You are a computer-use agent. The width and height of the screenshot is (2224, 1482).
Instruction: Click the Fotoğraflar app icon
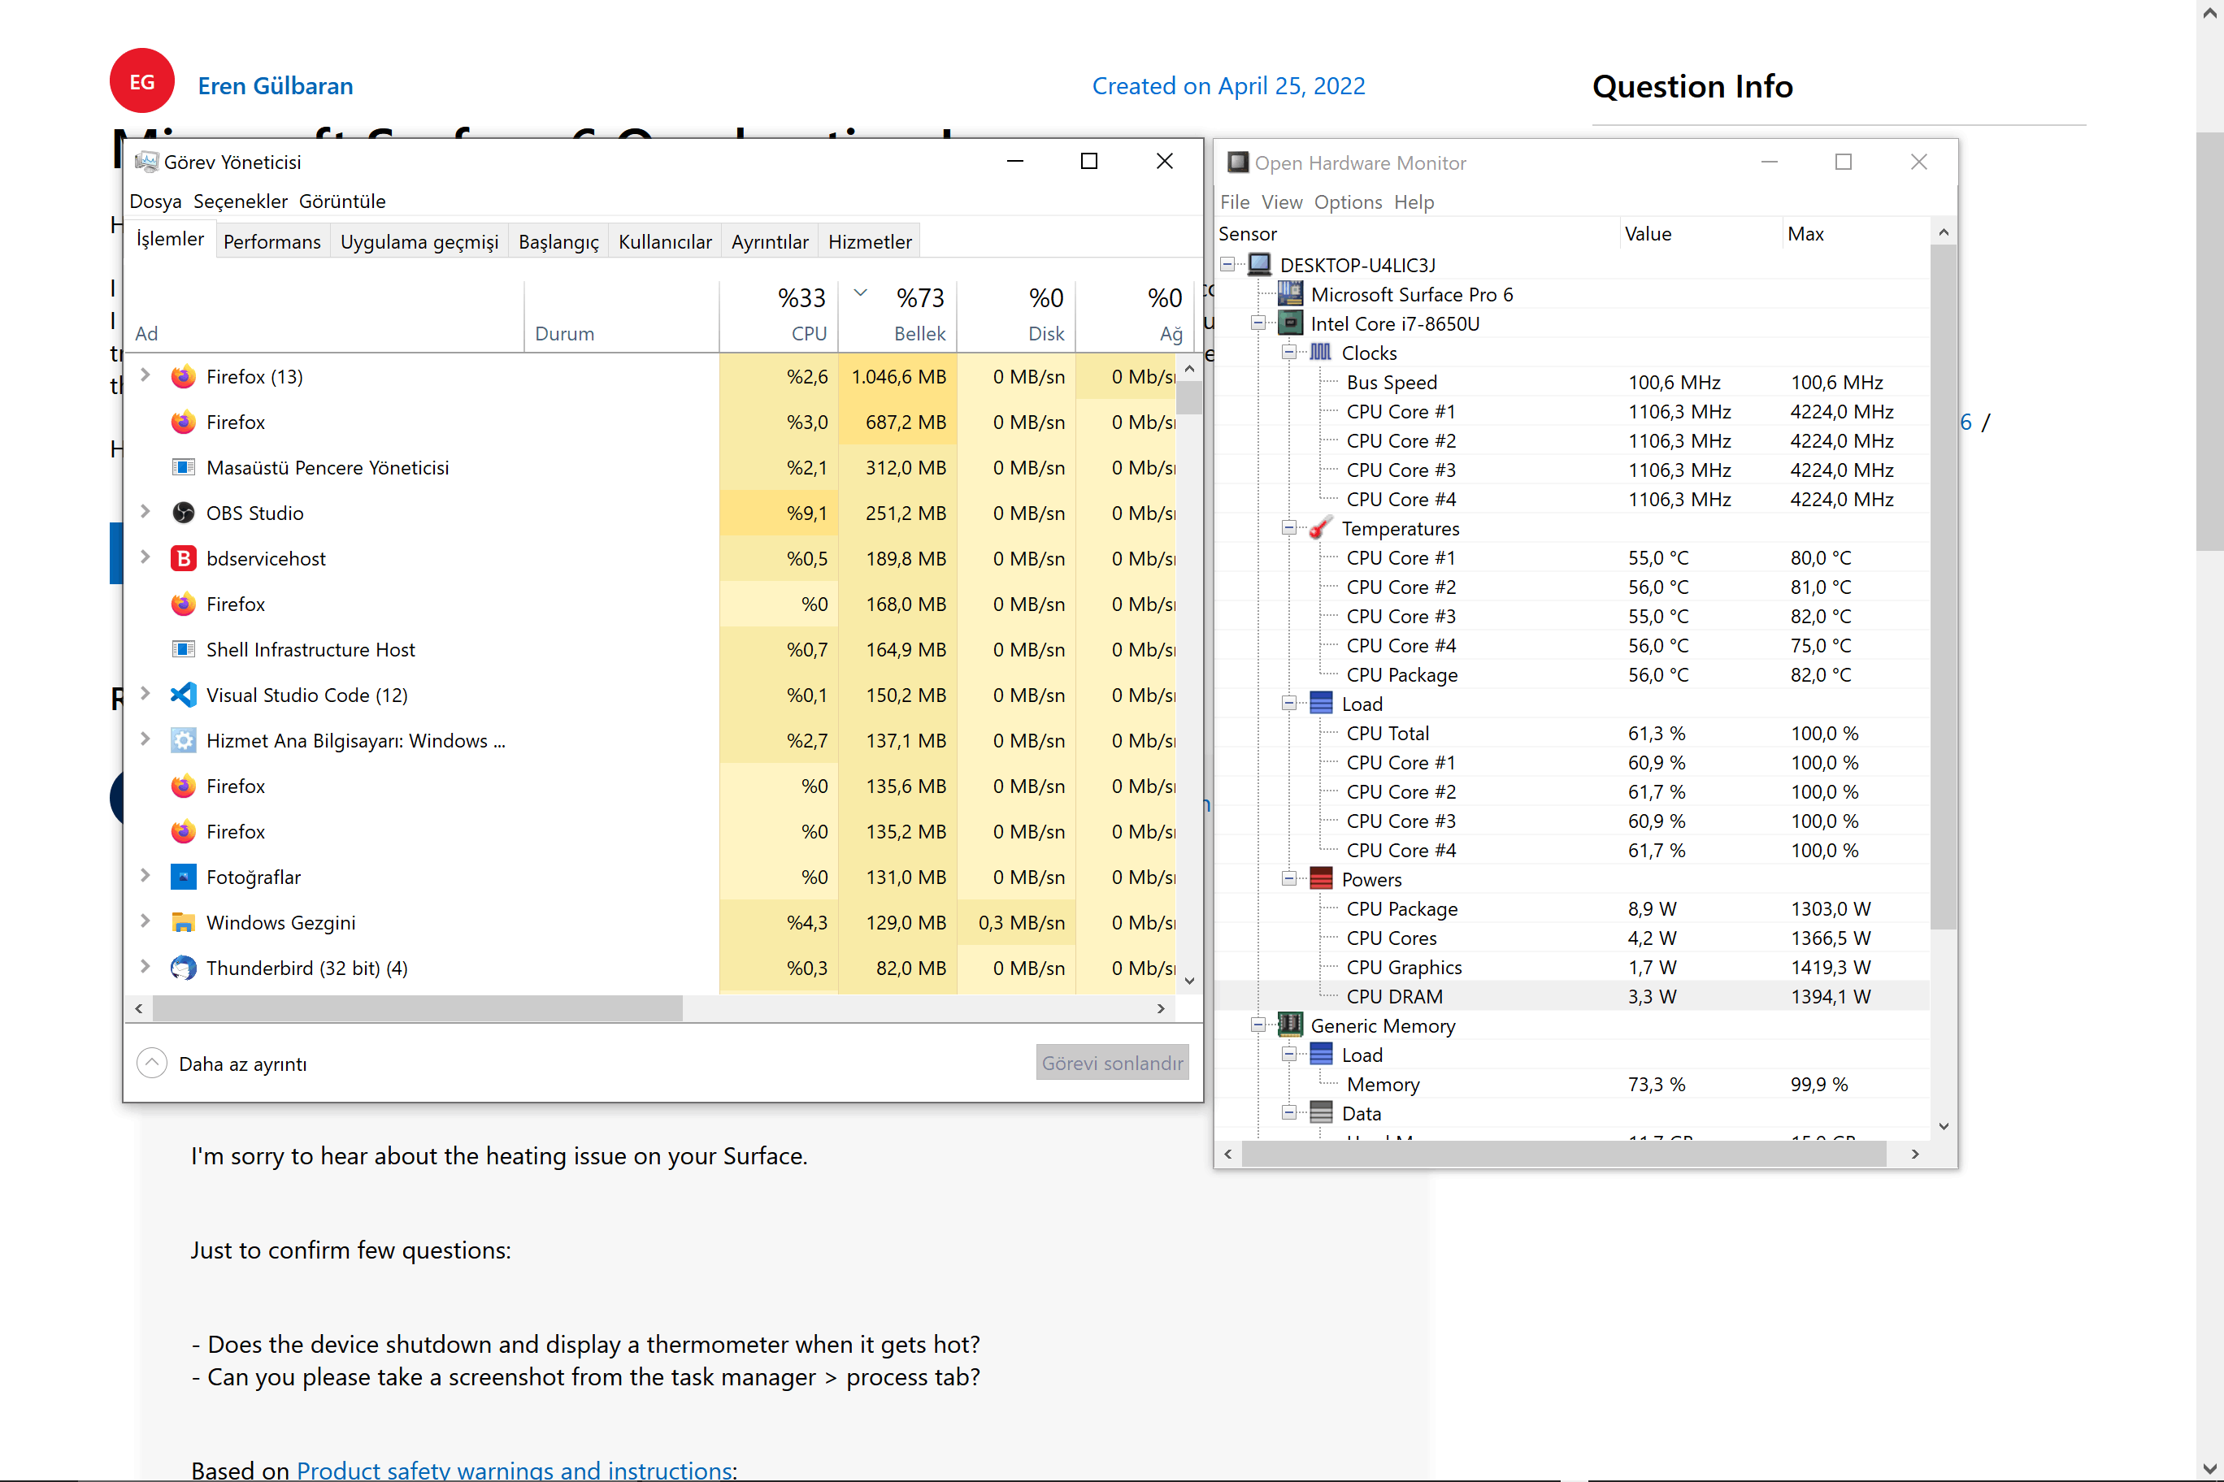[x=184, y=877]
